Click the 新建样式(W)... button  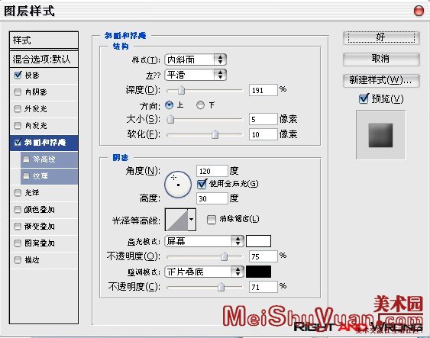coord(381,81)
